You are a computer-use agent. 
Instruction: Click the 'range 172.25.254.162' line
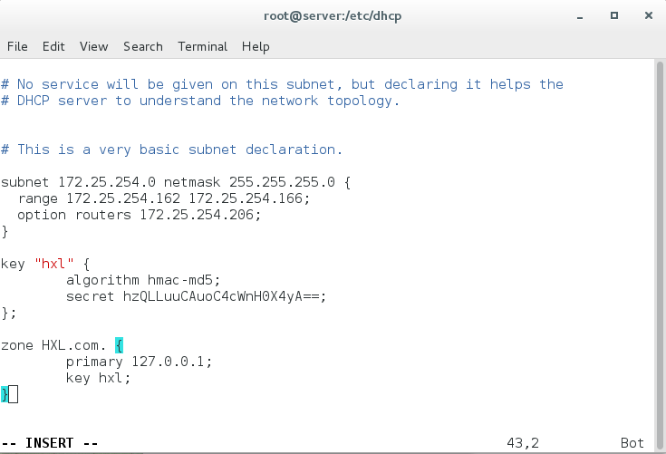click(x=164, y=198)
